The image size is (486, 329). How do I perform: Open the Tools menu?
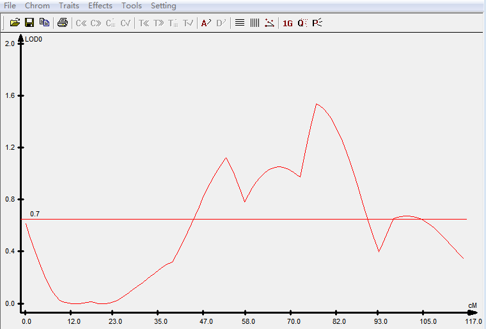click(x=132, y=6)
